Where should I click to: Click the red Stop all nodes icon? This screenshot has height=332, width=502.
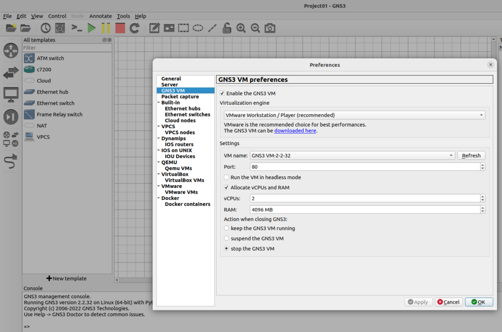pos(120,28)
